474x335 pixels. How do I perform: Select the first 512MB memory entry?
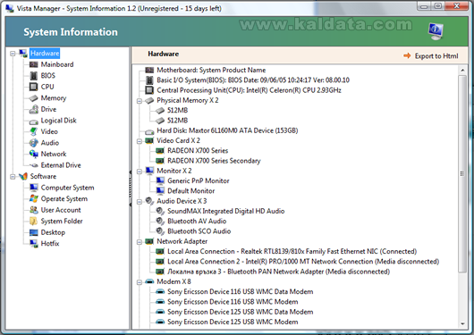(177, 110)
